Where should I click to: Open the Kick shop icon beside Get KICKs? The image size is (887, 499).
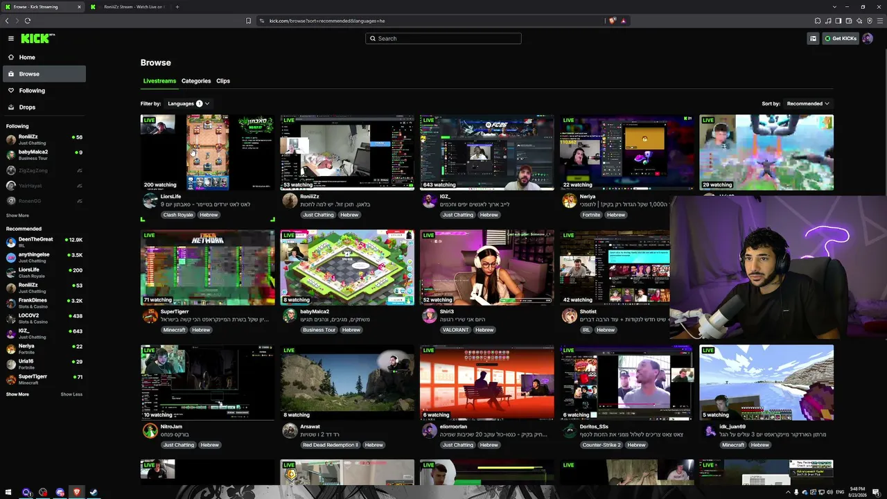click(813, 39)
